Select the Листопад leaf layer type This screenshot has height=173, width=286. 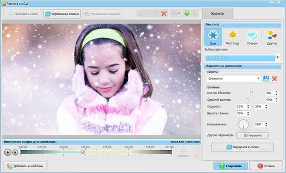233,37
